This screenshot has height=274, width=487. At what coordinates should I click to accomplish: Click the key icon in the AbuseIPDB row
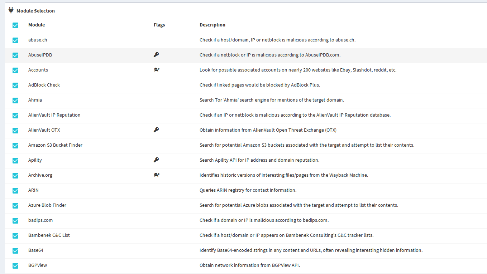[156, 55]
